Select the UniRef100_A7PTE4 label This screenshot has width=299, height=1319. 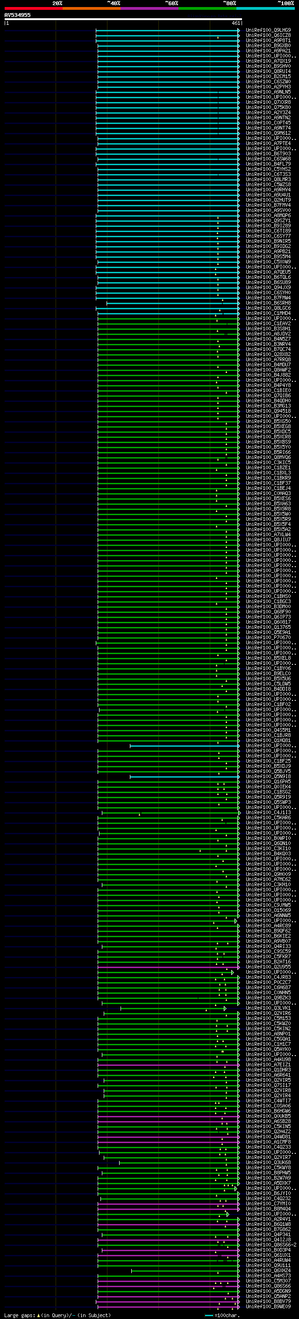tap(268, 143)
